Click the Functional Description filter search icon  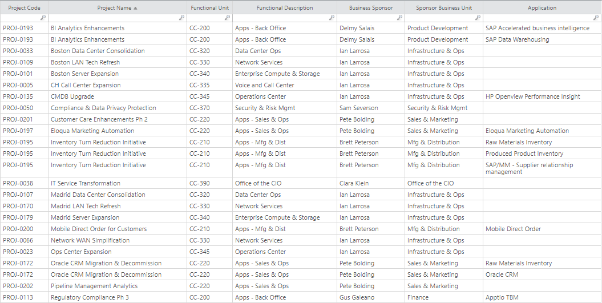(332, 18)
